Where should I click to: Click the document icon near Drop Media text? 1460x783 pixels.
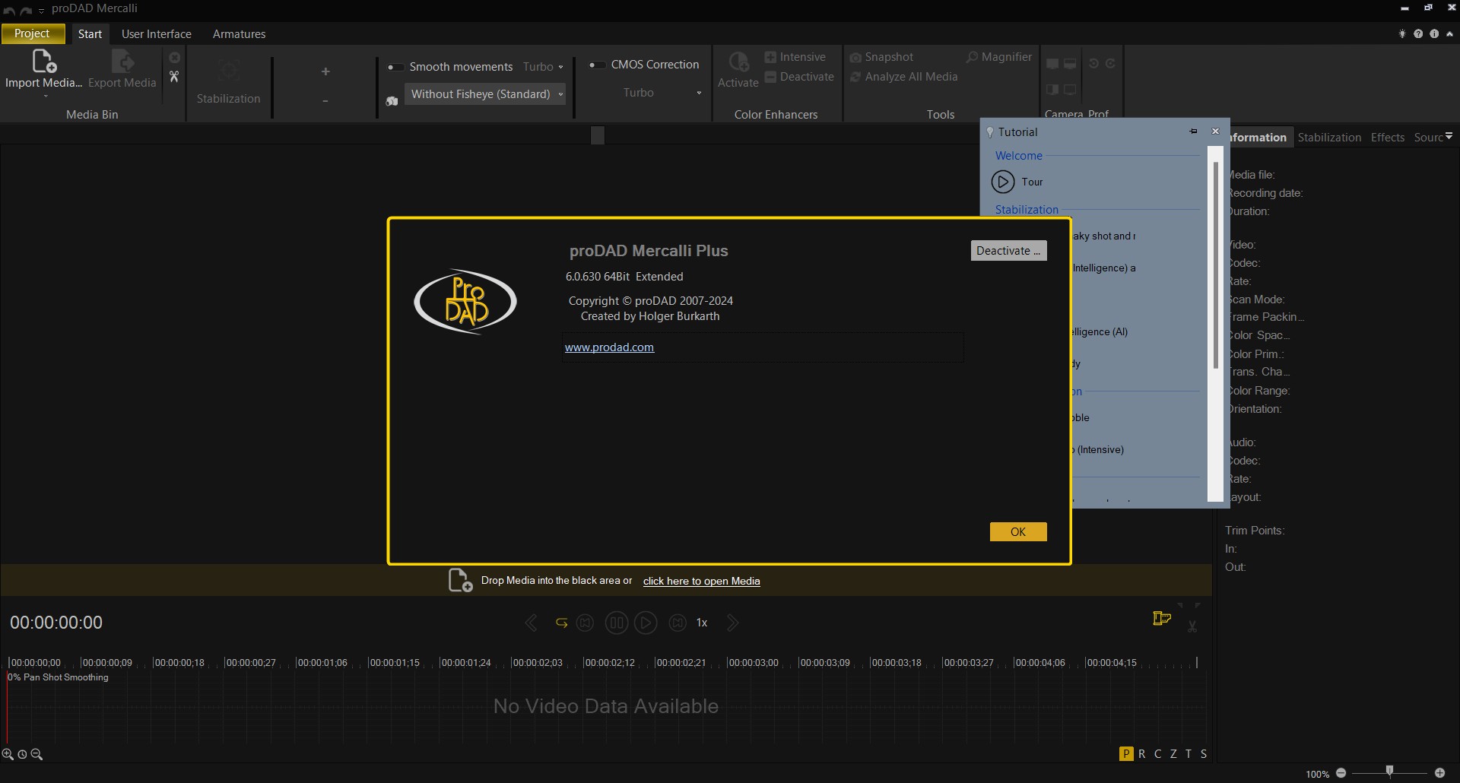click(460, 580)
